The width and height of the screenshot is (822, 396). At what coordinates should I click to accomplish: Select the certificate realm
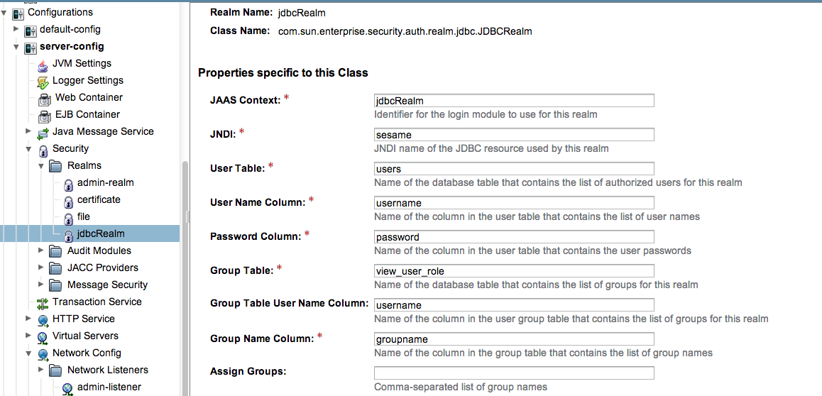99,200
